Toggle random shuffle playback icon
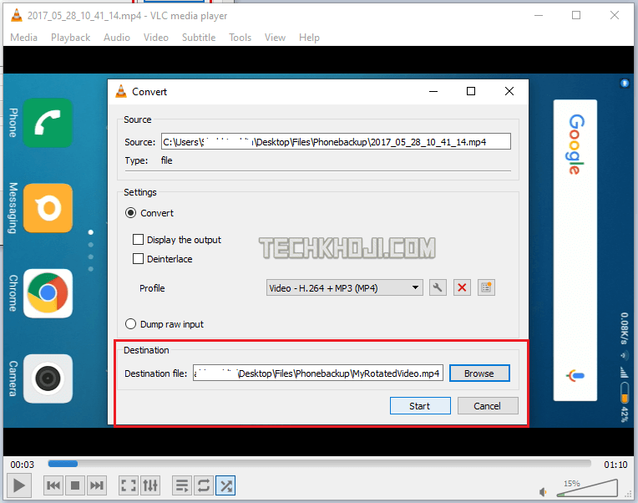This screenshot has height=503, width=638. point(225,485)
